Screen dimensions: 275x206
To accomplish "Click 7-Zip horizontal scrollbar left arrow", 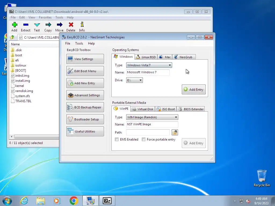I will 12,137.
